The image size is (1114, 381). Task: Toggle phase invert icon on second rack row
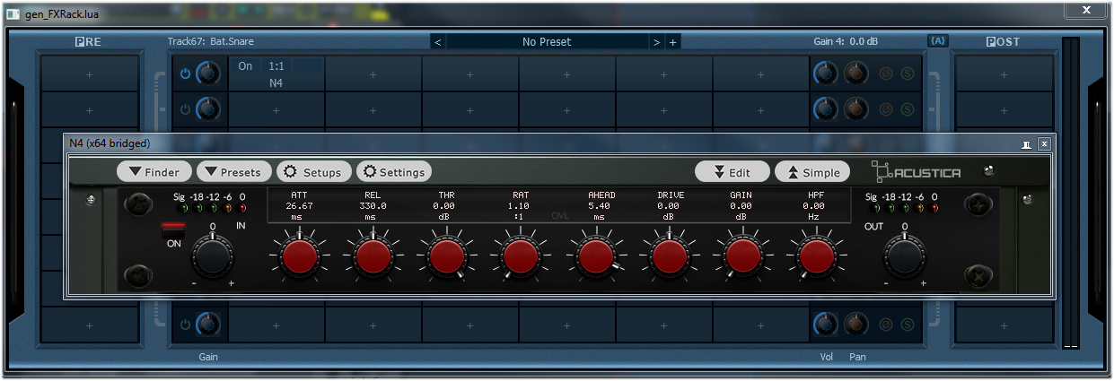click(x=885, y=109)
